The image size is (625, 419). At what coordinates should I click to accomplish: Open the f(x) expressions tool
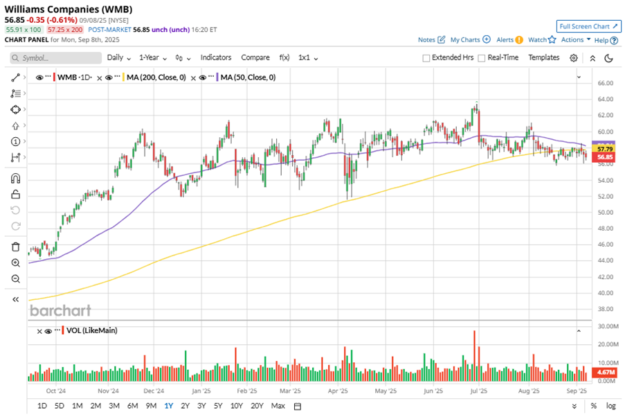pos(284,57)
